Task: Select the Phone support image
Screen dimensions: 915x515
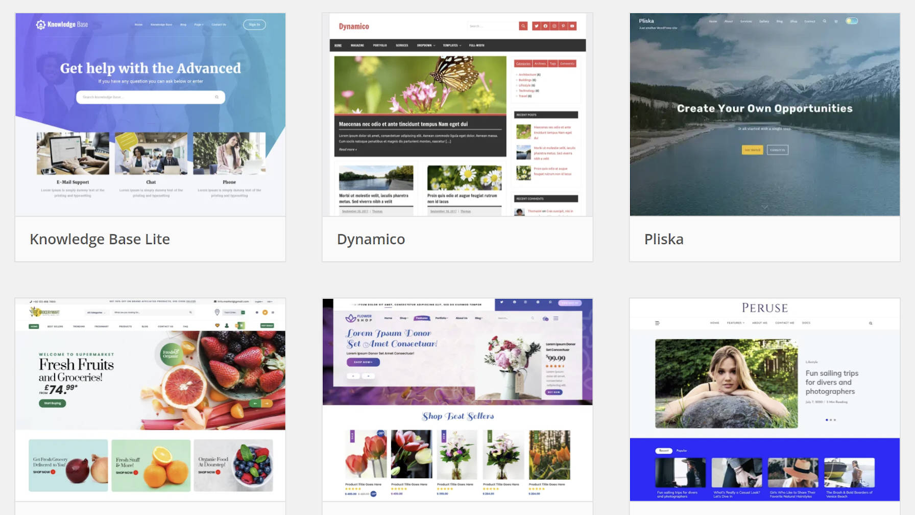Action: coord(229,153)
